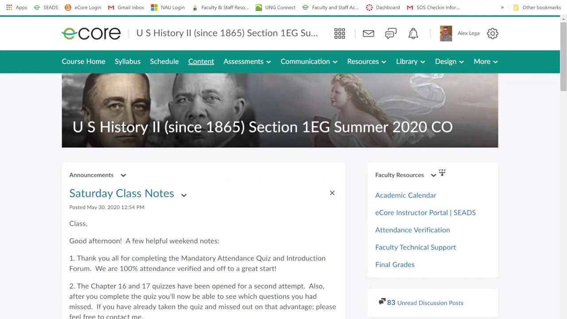This screenshot has width=567, height=319.
Task: Click the Alex Lega profile picture
Action: tap(446, 34)
